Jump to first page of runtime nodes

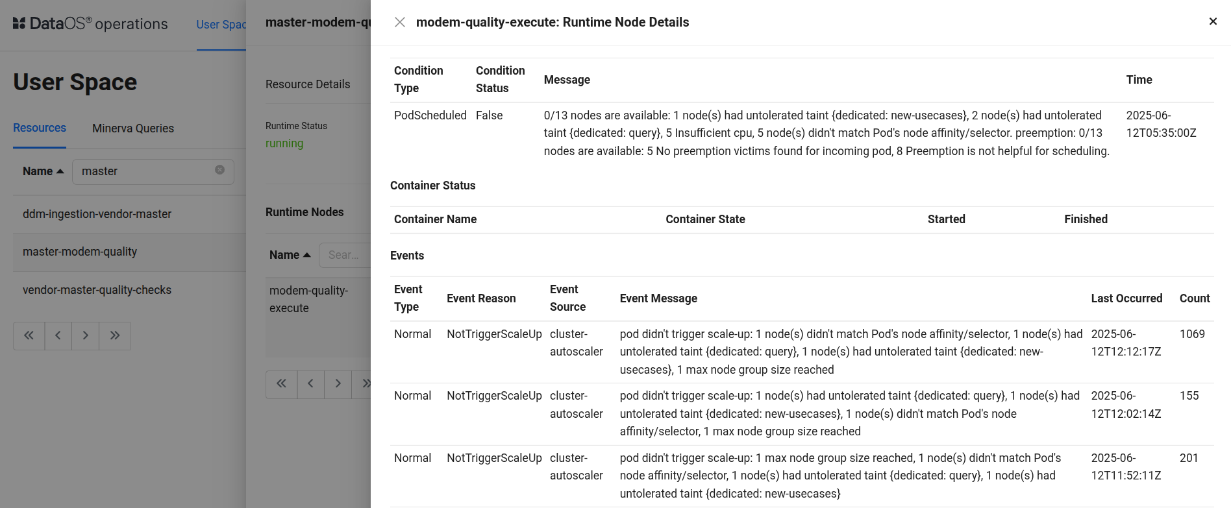[281, 384]
